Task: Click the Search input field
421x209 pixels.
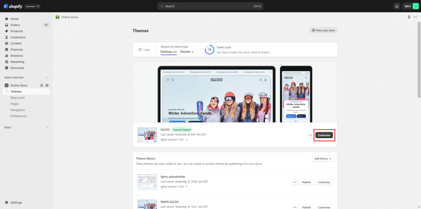Action: [210, 6]
